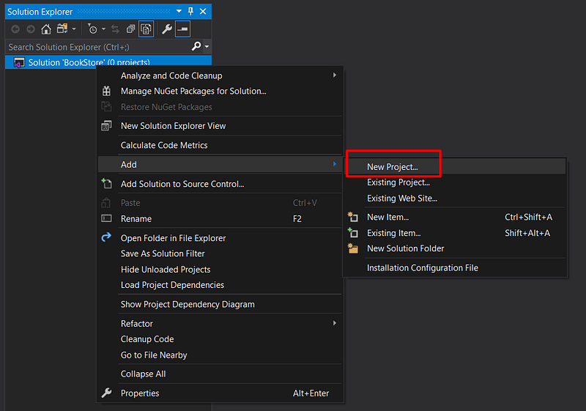This screenshot has width=586, height=411.
Task: Click the magnifier search icon in Solution Explorer
Action: [x=196, y=46]
